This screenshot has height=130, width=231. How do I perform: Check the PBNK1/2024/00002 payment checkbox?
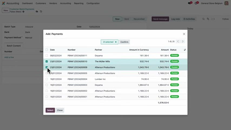click(47, 91)
